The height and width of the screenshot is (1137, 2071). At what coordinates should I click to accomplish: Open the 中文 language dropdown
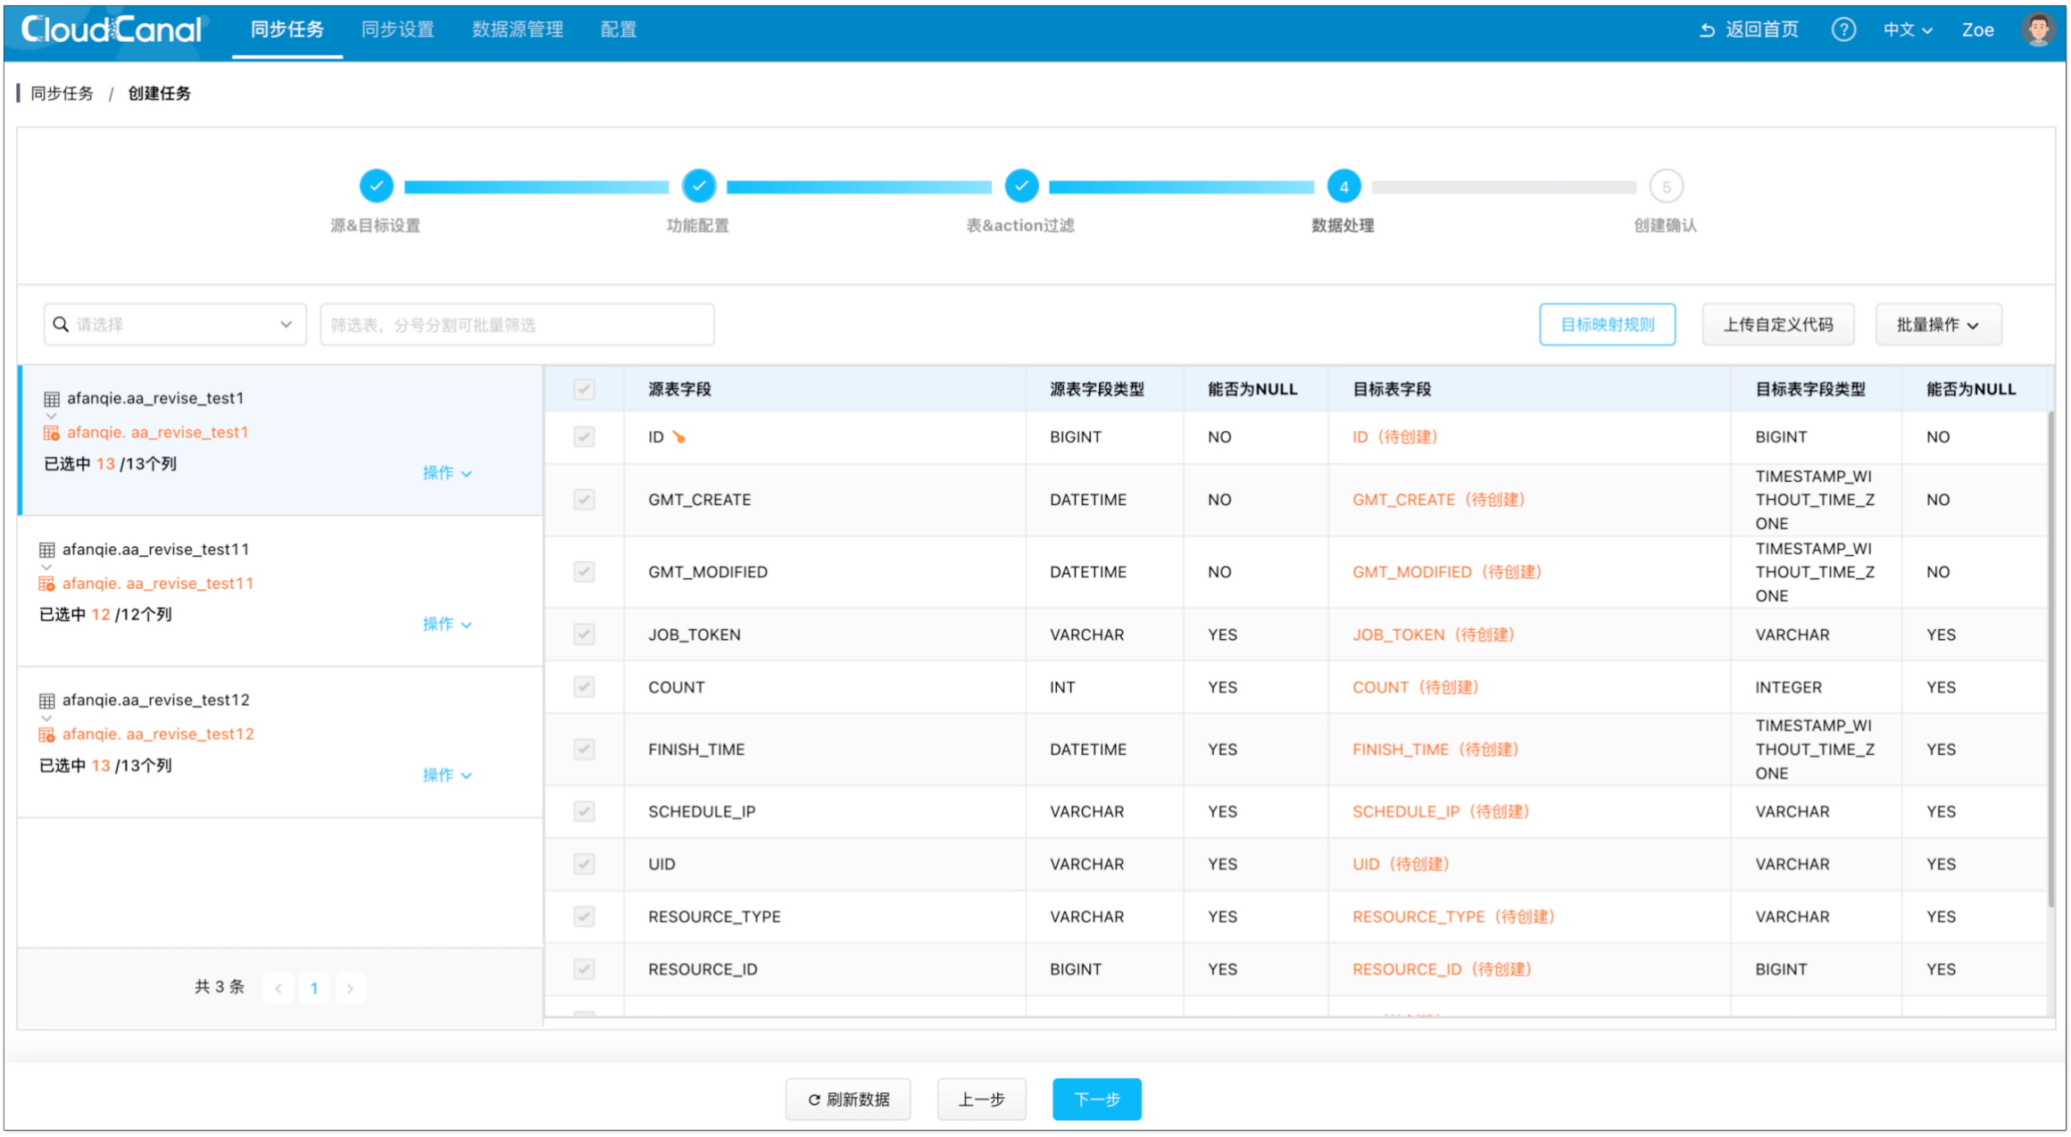1908,29
